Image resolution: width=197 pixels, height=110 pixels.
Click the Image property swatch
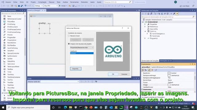point(169,85)
